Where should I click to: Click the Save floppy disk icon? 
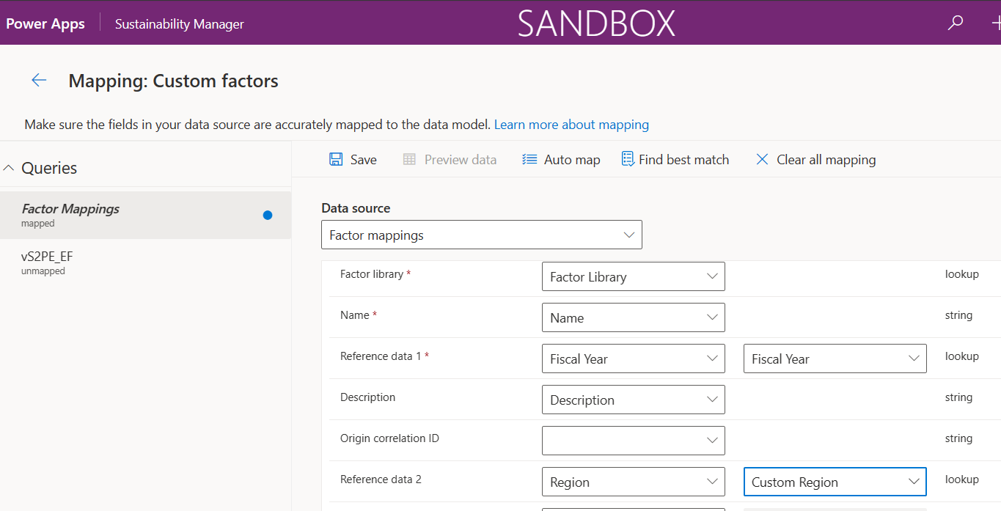(x=336, y=159)
